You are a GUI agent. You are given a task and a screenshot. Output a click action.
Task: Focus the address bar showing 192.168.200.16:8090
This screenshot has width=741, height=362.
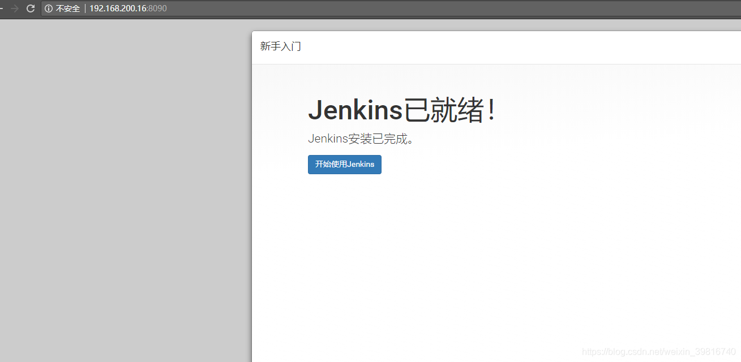391,8
